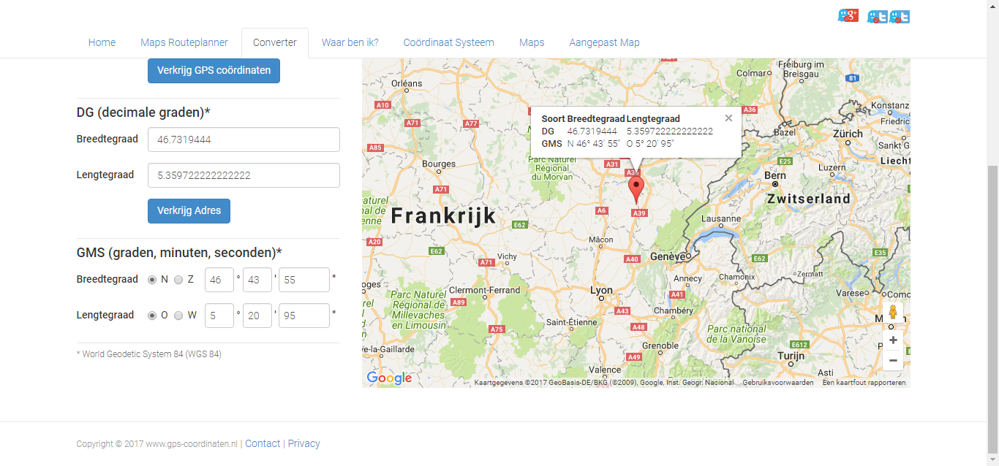Click the Verkrijg Adres button

tap(189, 211)
